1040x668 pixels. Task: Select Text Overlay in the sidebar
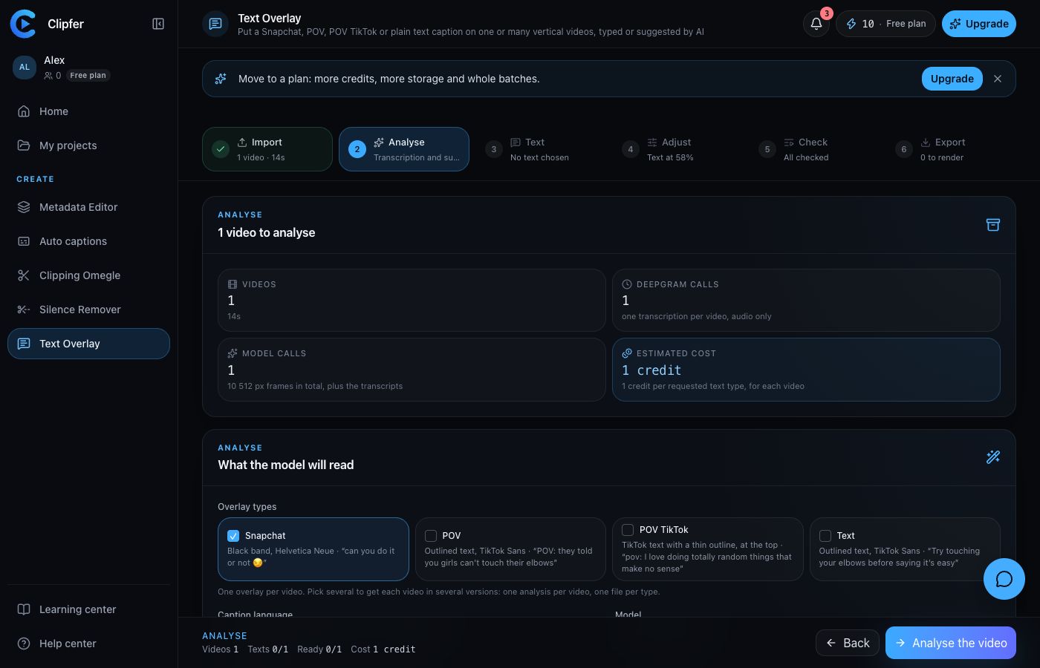[x=88, y=344]
